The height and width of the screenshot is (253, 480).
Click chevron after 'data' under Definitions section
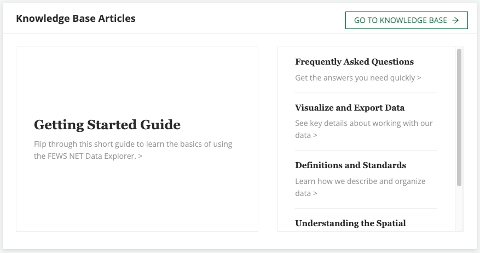click(x=315, y=193)
